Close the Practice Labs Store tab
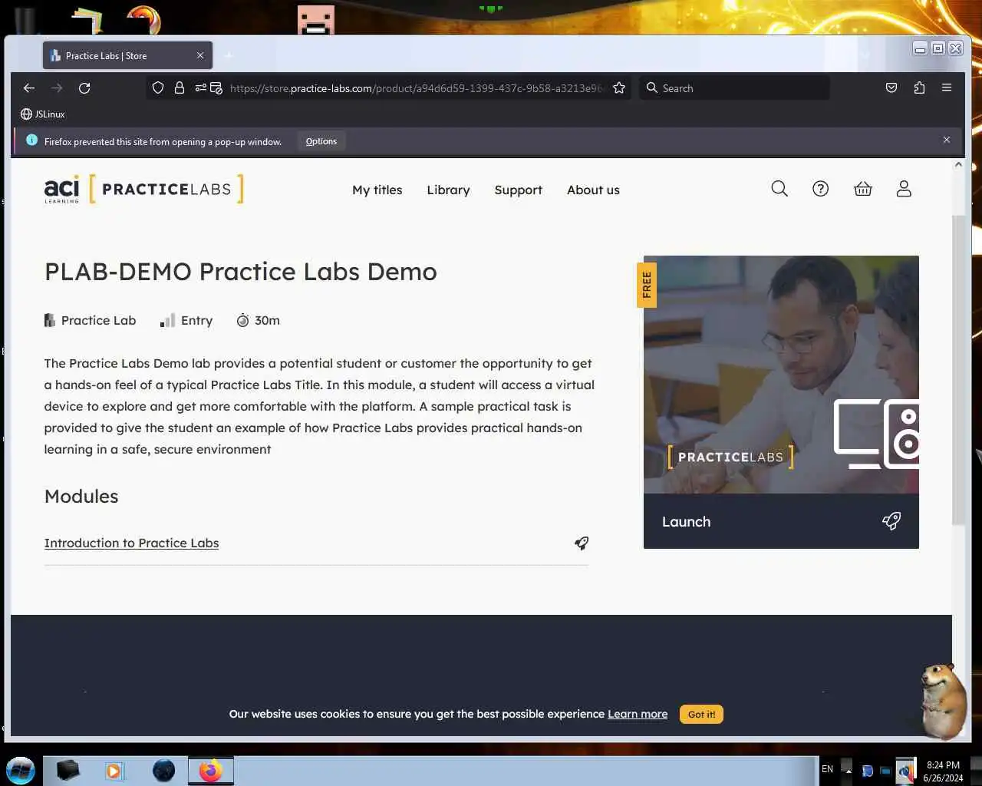 tap(200, 55)
